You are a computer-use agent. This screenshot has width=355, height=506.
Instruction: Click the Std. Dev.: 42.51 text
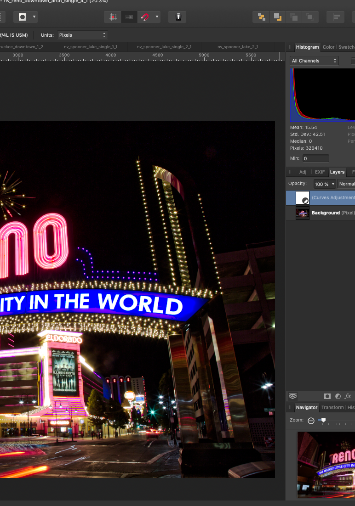pyautogui.click(x=308, y=134)
